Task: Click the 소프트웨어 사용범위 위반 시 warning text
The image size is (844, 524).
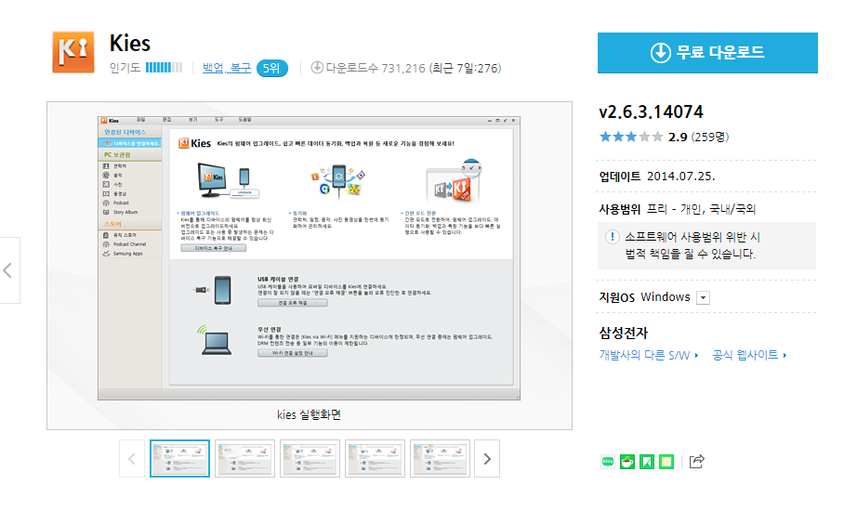Action: pyautogui.click(x=692, y=237)
